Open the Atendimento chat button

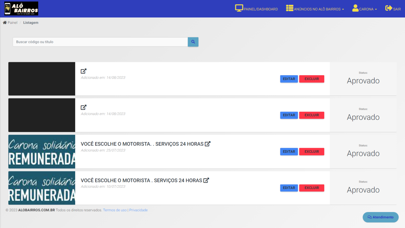coord(381,217)
